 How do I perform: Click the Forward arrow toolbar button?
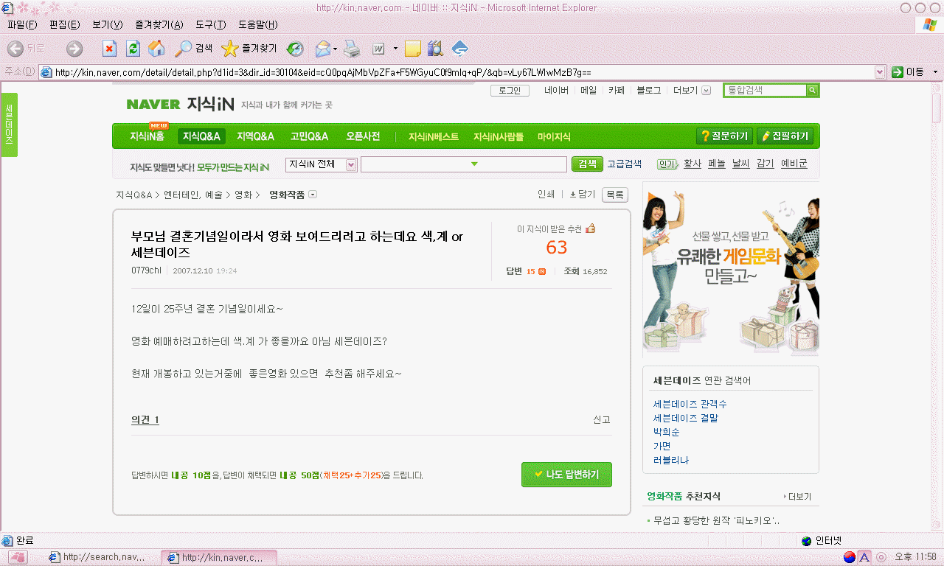[x=74, y=49]
